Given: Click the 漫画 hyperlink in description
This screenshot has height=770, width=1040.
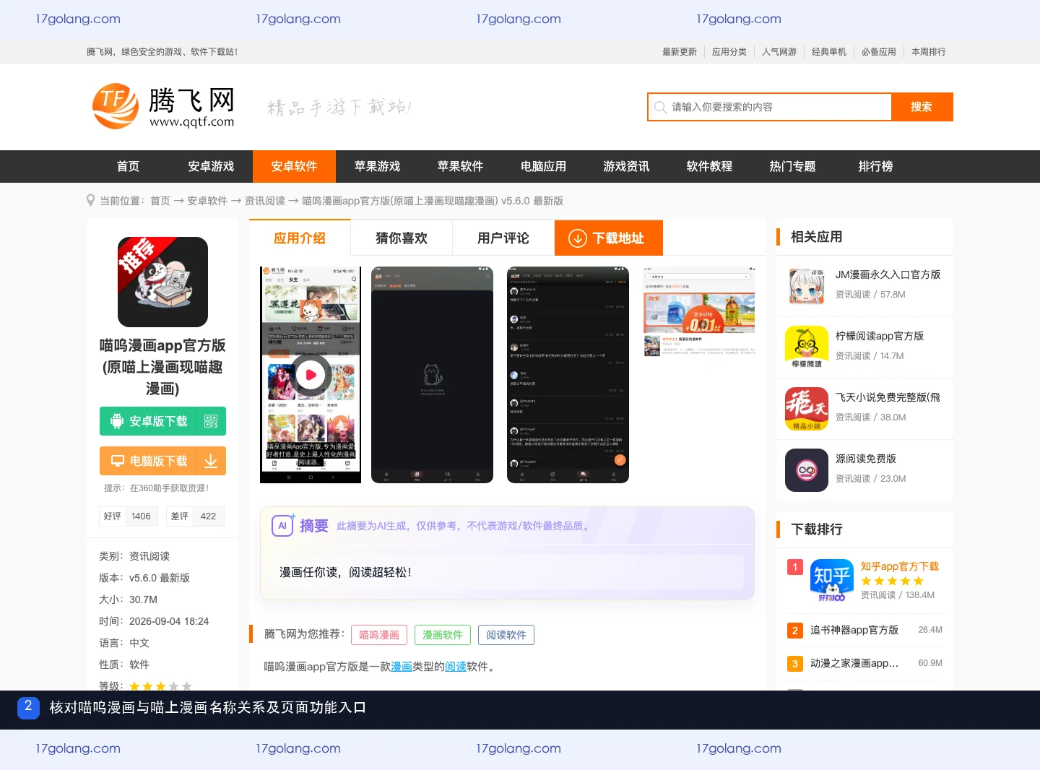Looking at the screenshot, I should (402, 667).
